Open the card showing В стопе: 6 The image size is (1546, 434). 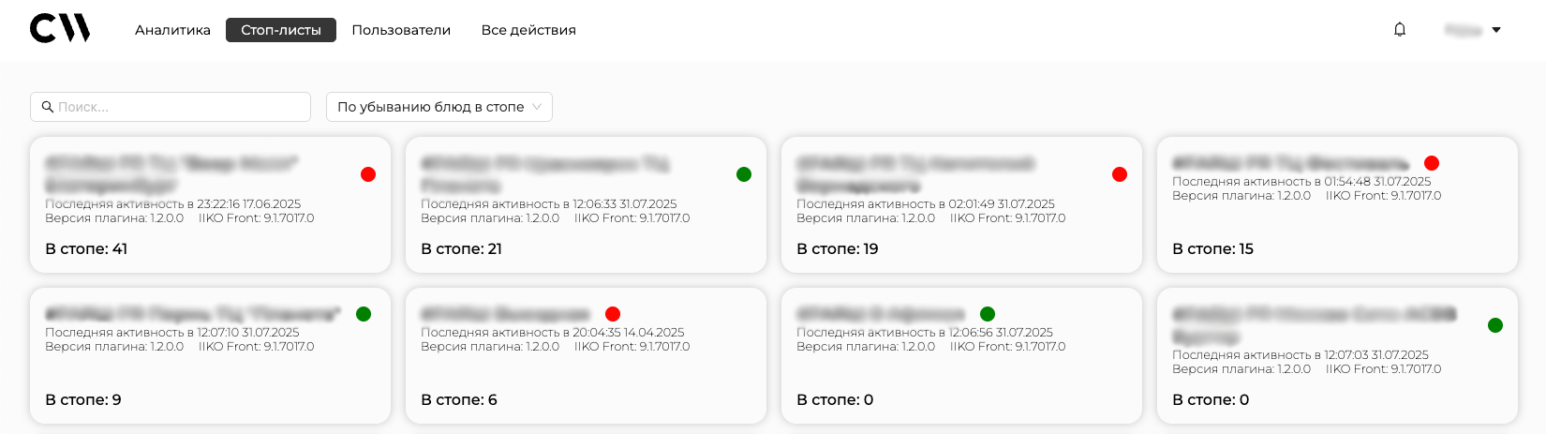click(586, 356)
